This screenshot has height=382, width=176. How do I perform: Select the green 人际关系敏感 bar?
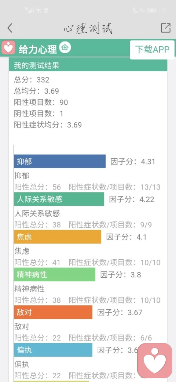[59, 199]
